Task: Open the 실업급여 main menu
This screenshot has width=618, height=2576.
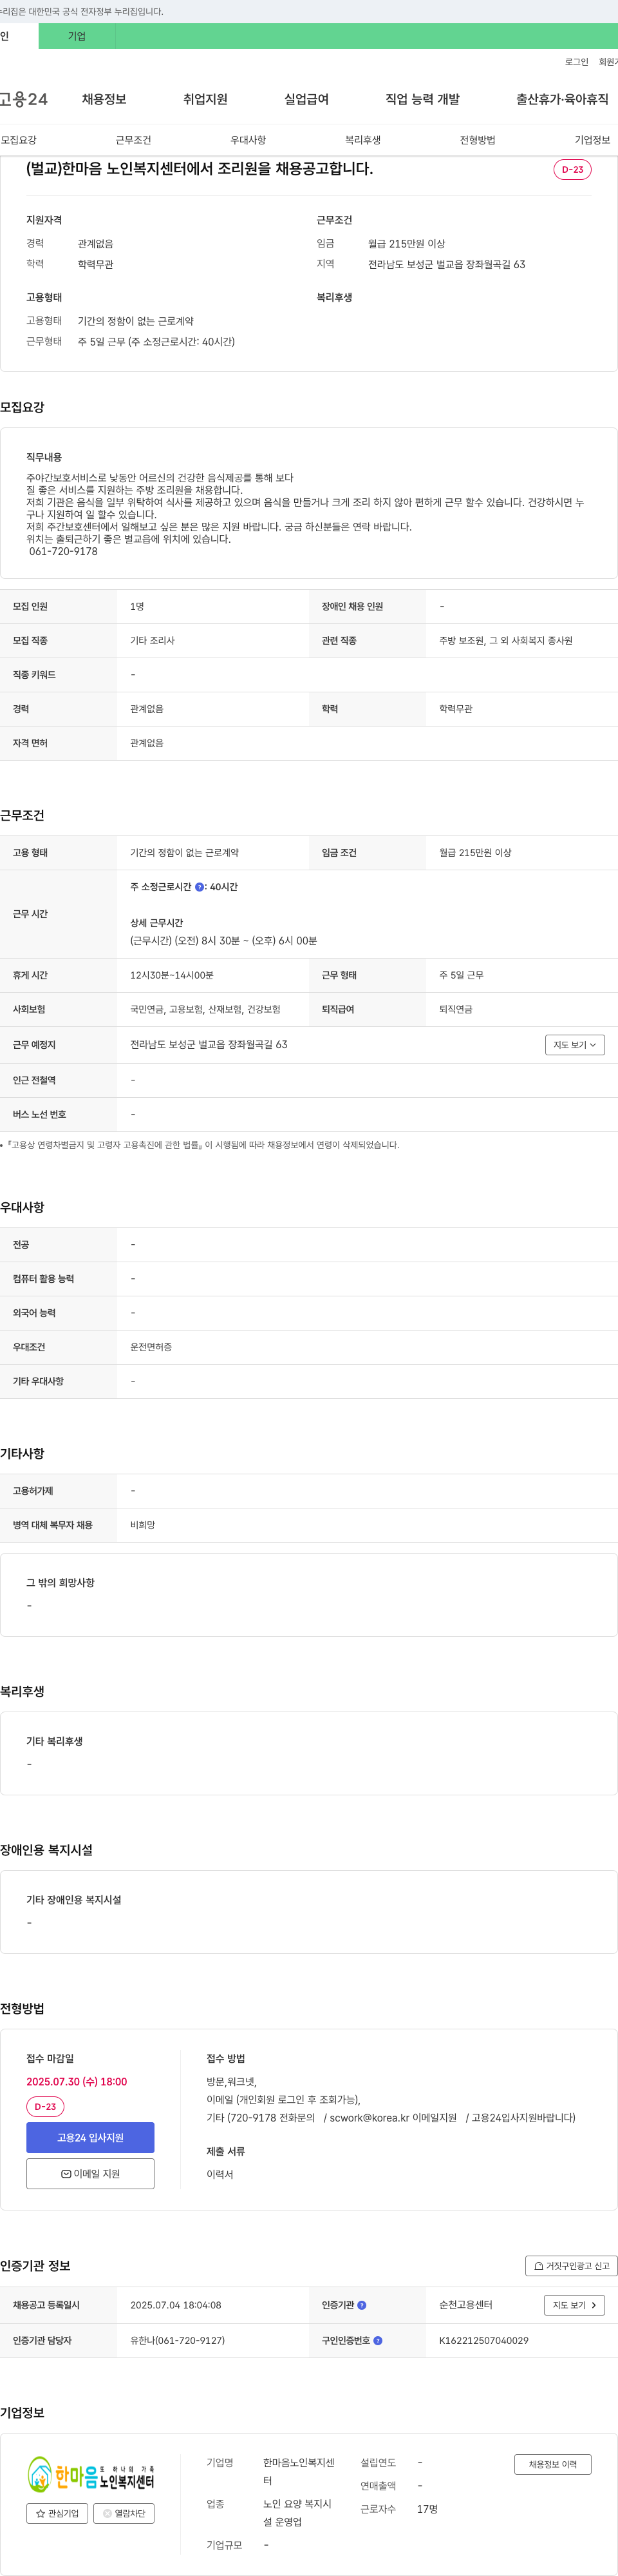Action: (x=306, y=99)
